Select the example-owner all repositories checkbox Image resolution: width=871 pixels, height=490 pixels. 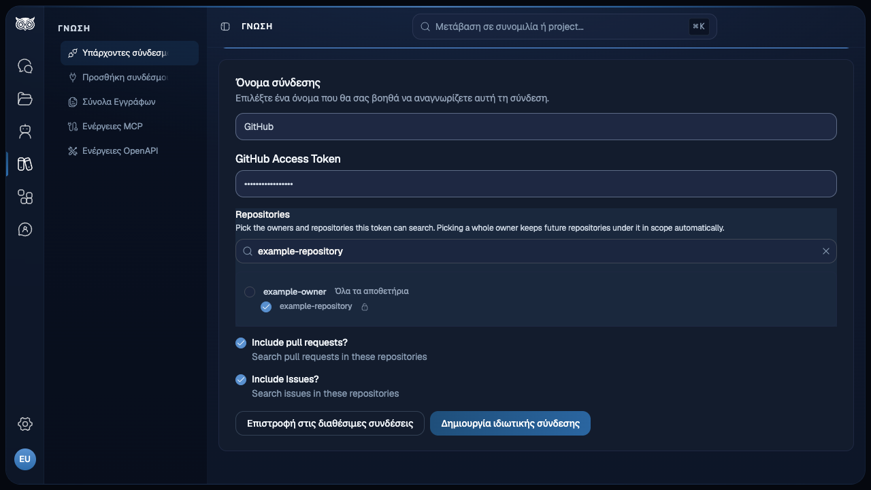coord(250,292)
